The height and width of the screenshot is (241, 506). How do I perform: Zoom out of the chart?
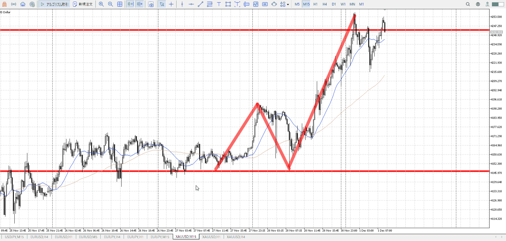pos(110,4)
